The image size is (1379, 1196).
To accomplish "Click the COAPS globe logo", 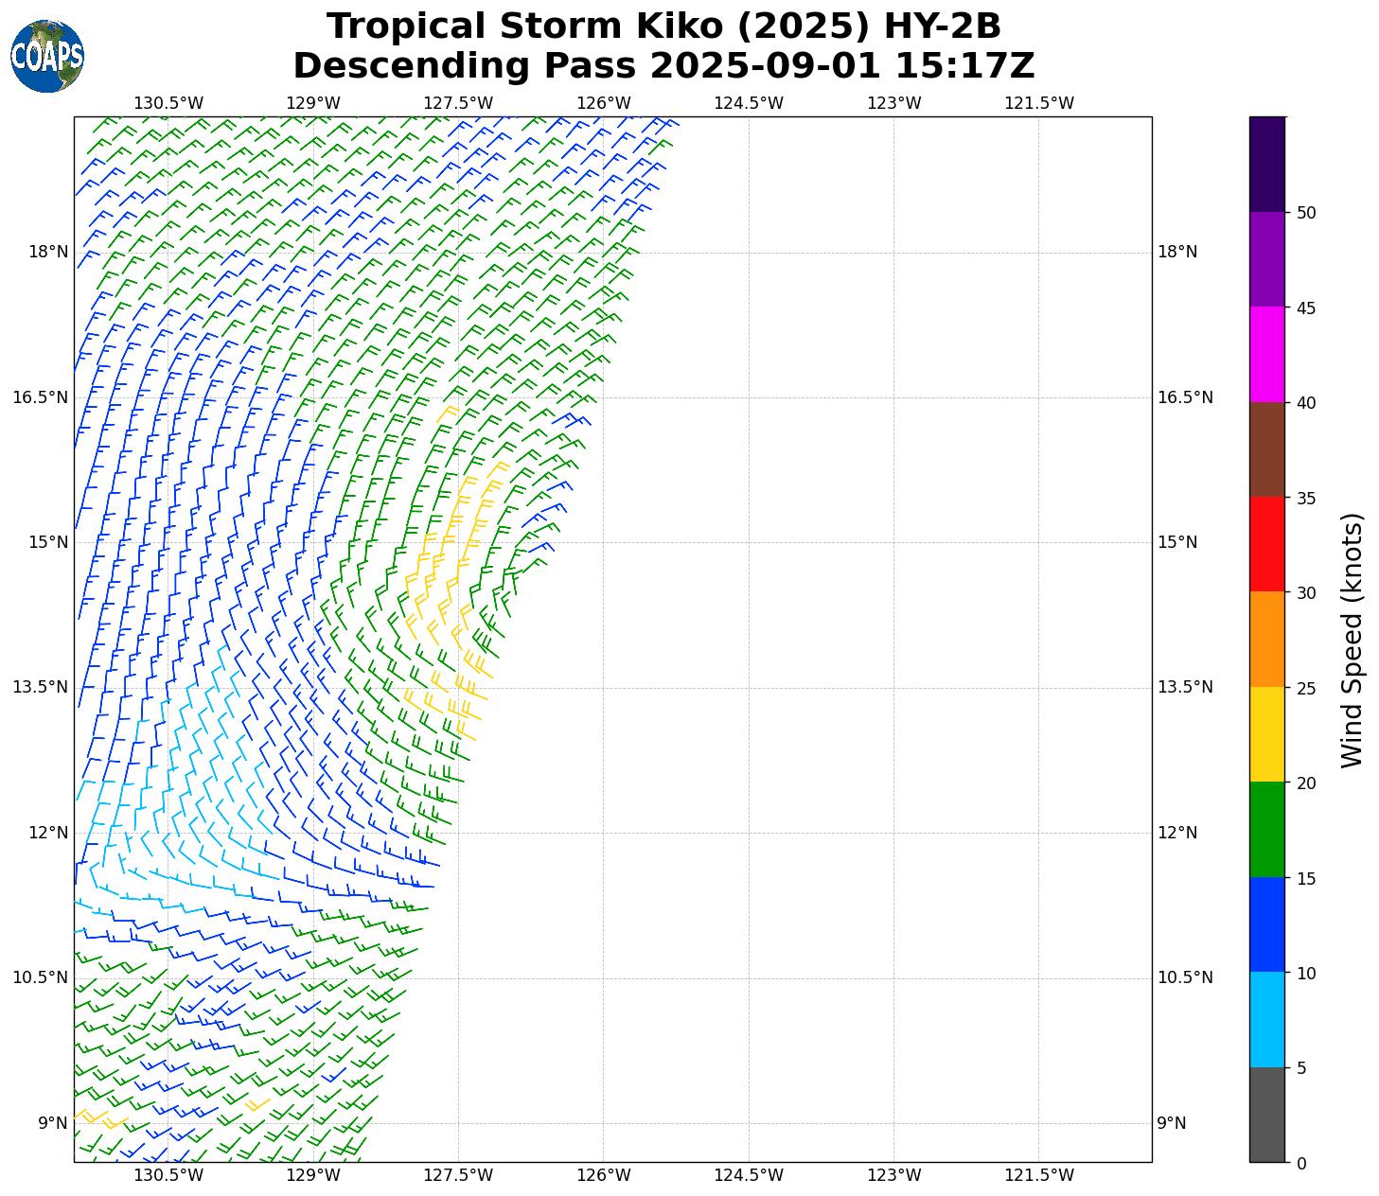I will (47, 56).
